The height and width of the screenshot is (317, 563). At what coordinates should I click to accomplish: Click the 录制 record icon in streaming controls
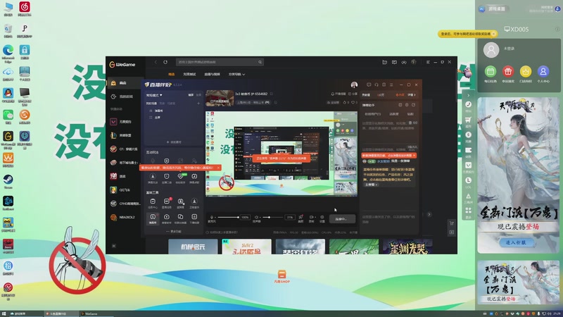(x=311, y=218)
